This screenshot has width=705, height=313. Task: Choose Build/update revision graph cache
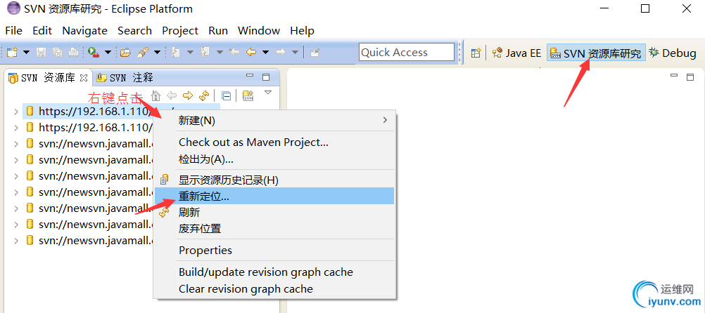point(274,272)
